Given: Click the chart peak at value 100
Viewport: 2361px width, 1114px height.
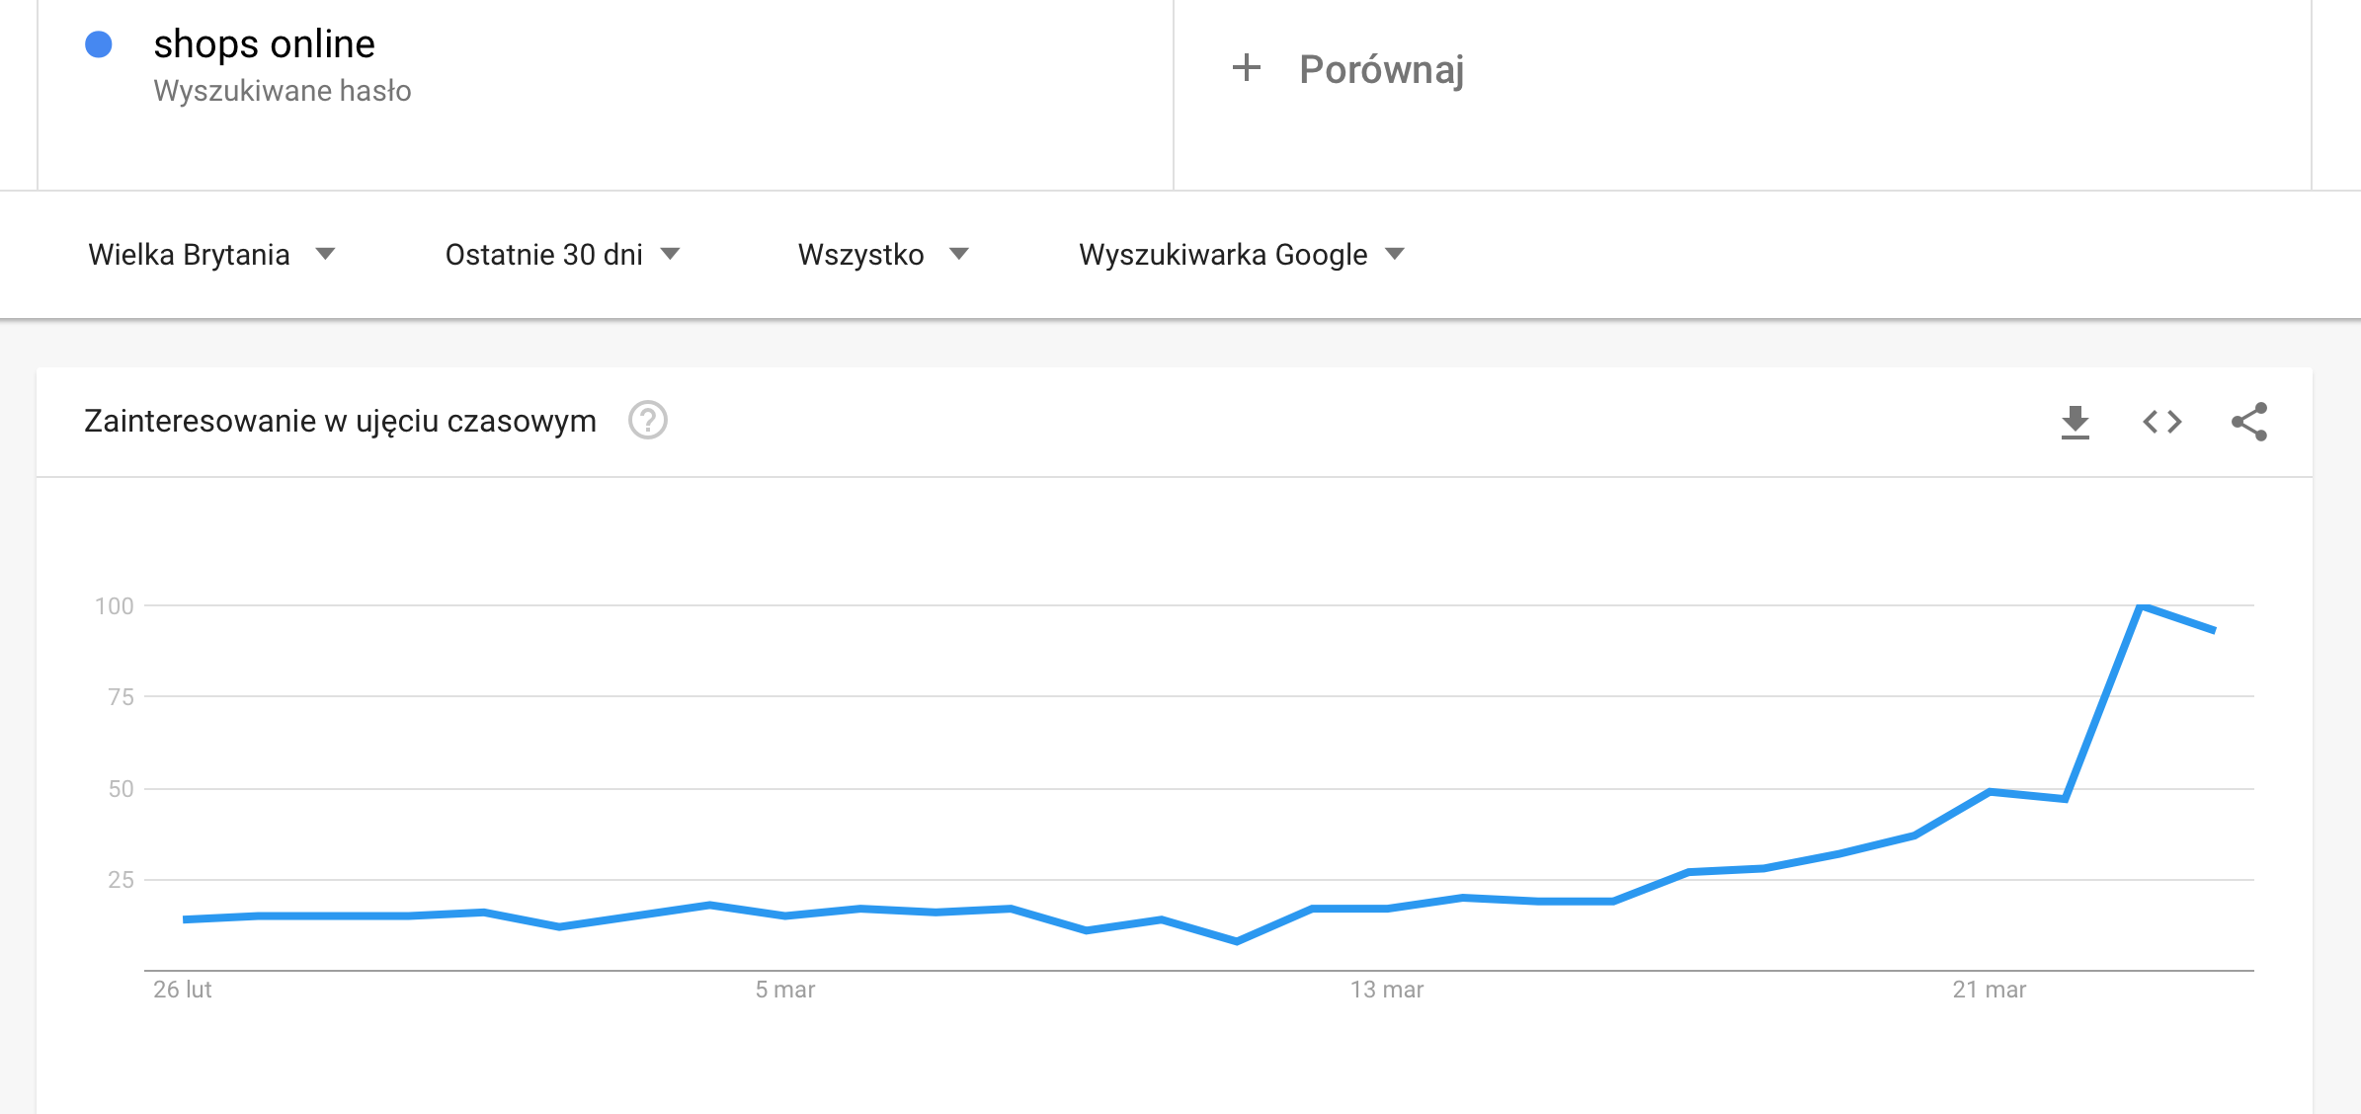Looking at the screenshot, I should click(x=2141, y=605).
